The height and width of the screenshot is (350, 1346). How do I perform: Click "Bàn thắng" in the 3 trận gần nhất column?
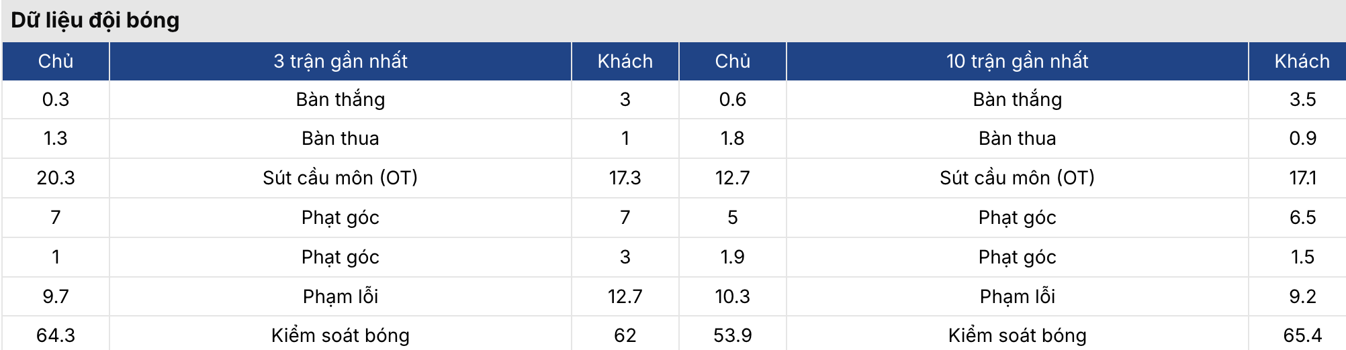341,100
